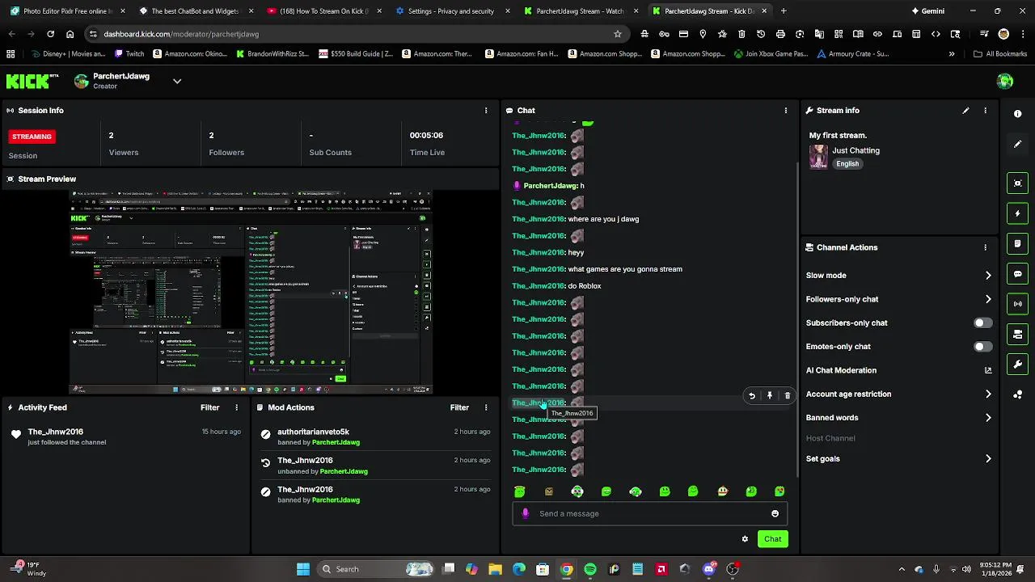Click the English language tag
The height and width of the screenshot is (582, 1035).
(x=847, y=164)
